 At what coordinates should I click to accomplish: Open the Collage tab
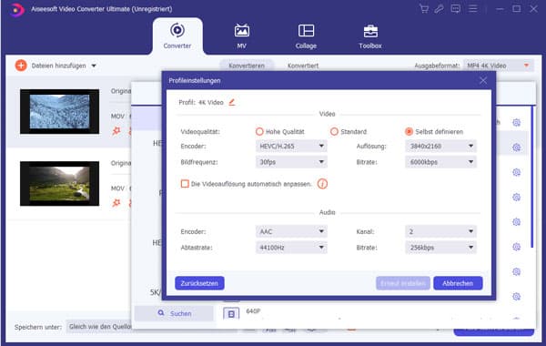(306, 36)
